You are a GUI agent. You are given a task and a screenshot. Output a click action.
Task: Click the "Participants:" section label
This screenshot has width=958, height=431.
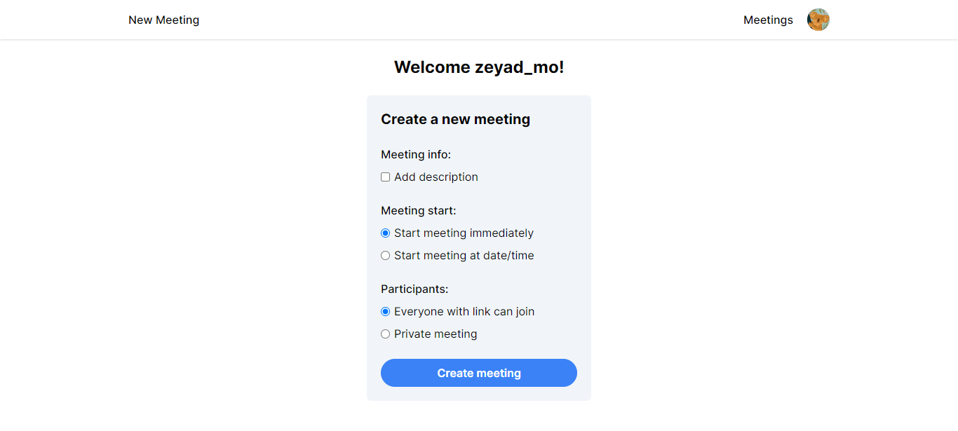(x=414, y=289)
